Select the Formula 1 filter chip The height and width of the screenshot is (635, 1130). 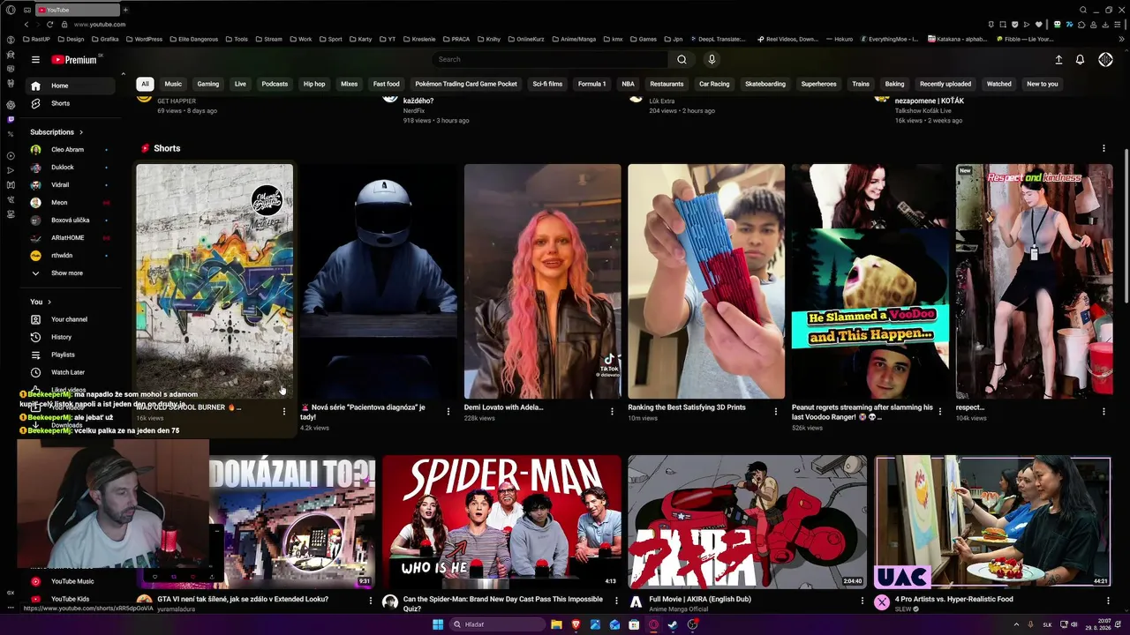(x=591, y=84)
